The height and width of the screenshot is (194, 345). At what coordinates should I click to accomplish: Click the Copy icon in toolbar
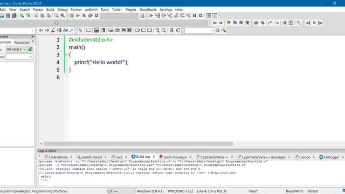[x=42, y=16]
